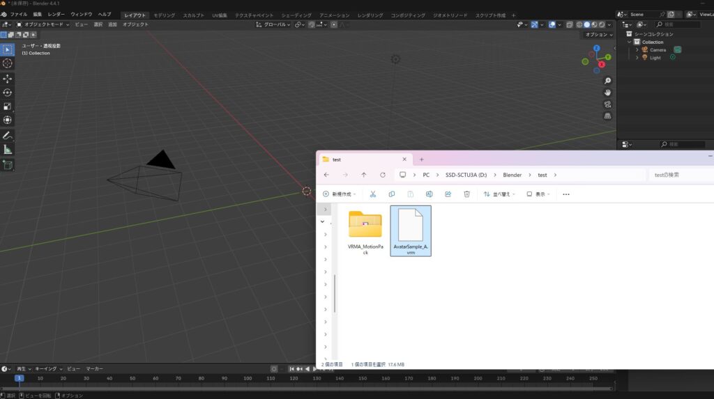Open the グローバル orientation dropdown

click(x=272, y=24)
